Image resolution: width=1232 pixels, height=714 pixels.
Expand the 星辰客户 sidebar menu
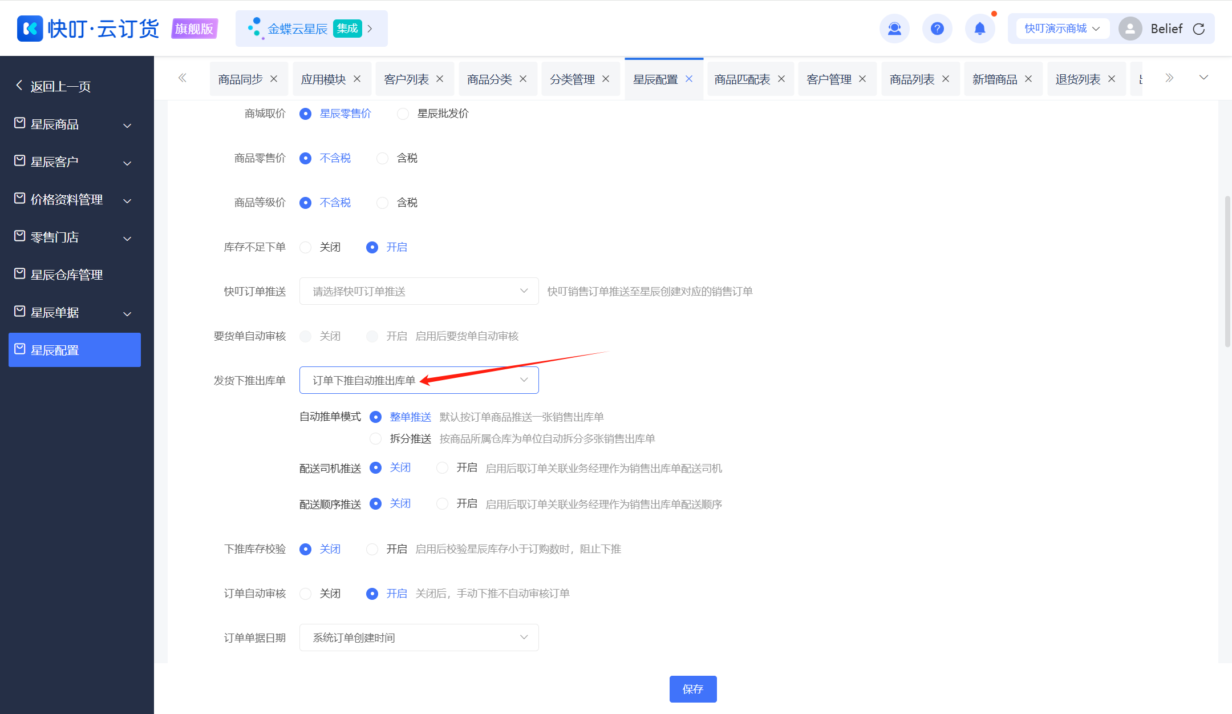(128, 163)
